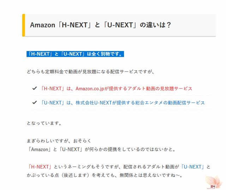Click the red 「H-NEXT」 text in last paragraph
The height and width of the screenshot is (190, 226).
click(x=40, y=167)
